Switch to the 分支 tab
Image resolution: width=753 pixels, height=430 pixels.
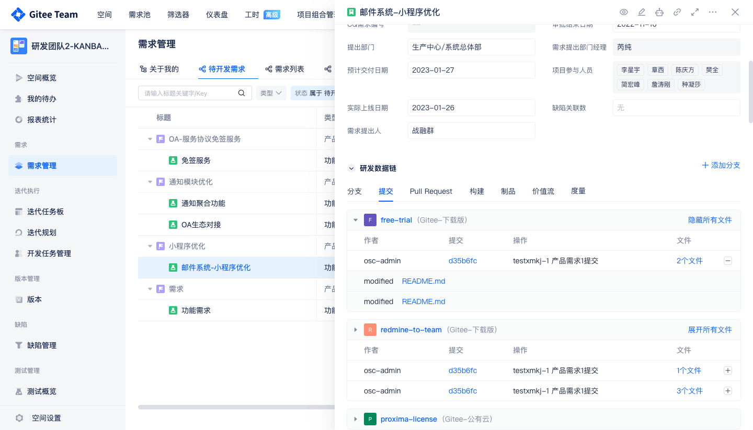[355, 191]
